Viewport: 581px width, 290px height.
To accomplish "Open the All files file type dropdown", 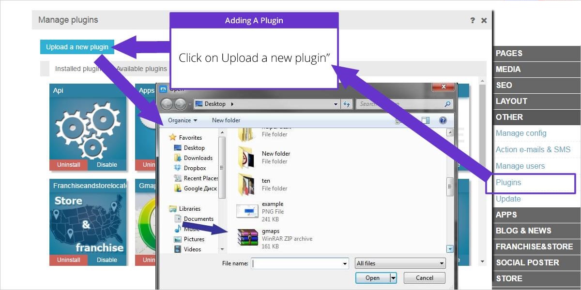I will [399, 263].
